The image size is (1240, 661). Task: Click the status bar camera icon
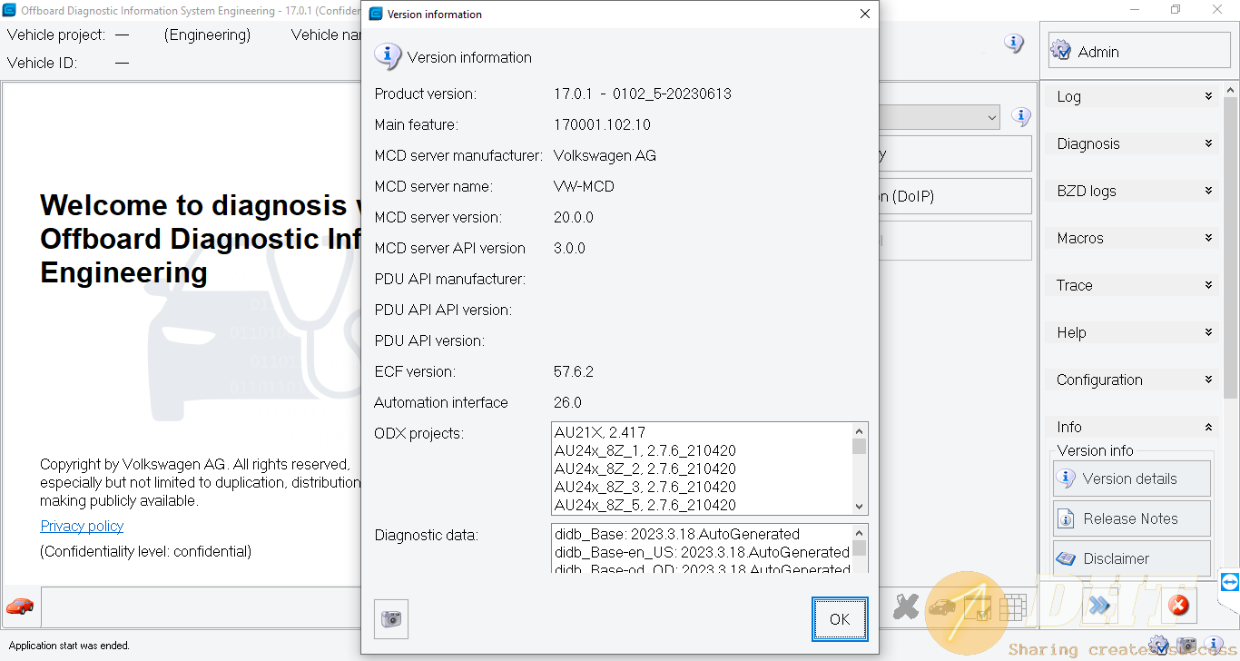pos(1186,646)
